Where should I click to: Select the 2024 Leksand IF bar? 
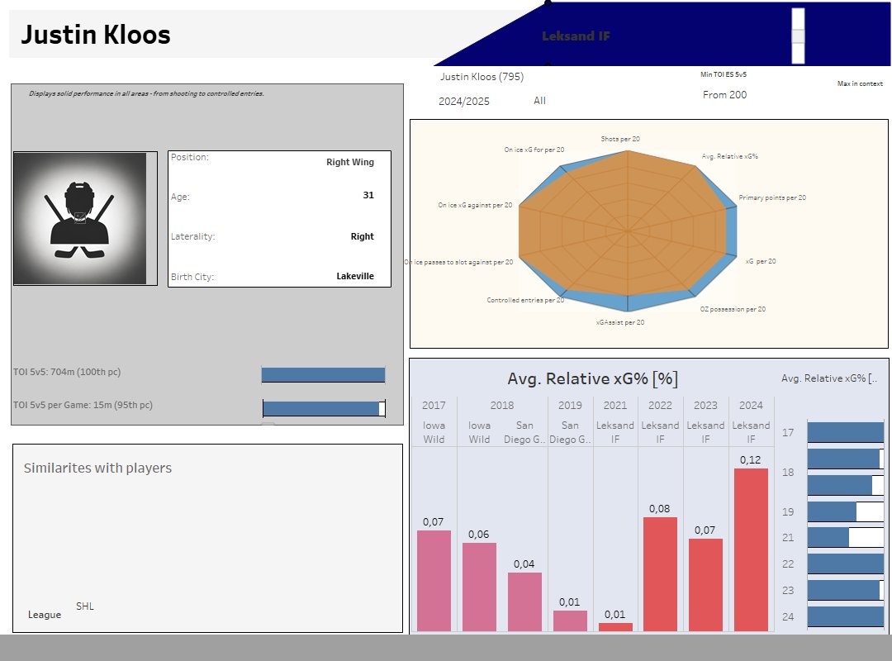coord(750,549)
